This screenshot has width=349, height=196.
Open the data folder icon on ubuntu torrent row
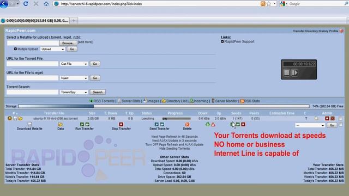click(x=20, y=119)
